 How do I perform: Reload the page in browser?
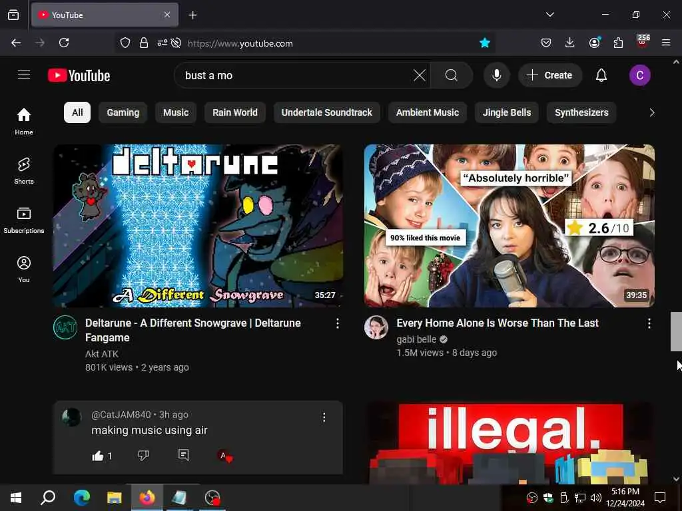click(64, 43)
